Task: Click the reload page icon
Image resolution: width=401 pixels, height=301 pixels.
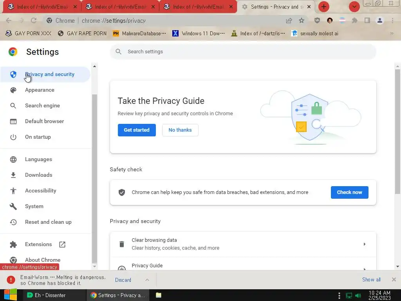Action: tap(34, 20)
